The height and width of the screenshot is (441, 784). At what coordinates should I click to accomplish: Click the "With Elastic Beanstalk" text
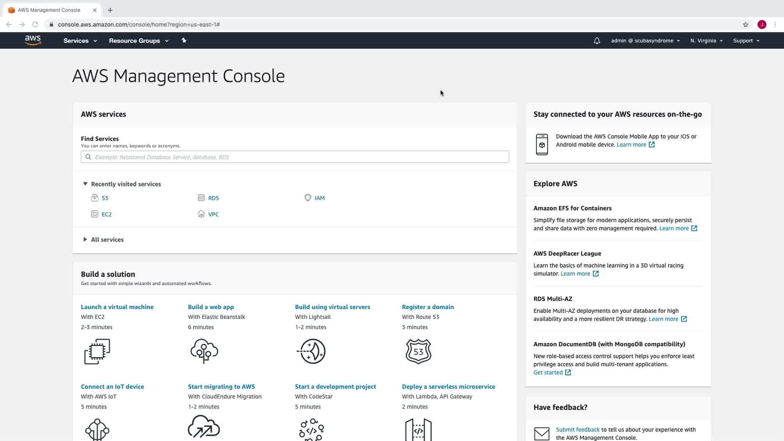(x=216, y=317)
